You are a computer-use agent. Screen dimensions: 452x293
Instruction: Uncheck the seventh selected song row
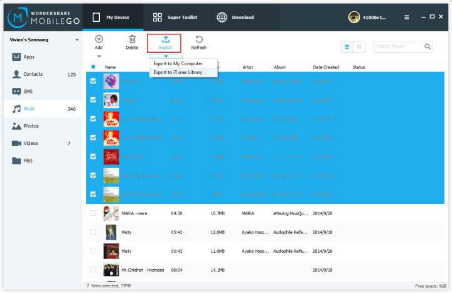(93, 194)
